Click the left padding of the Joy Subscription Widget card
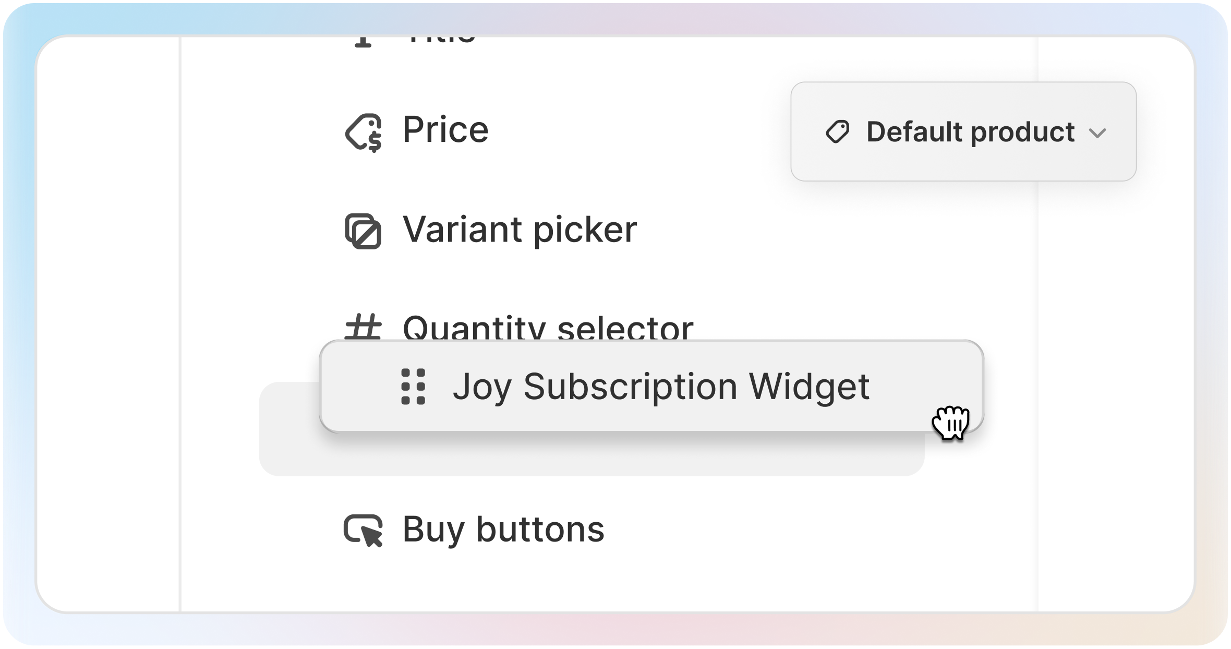Image resolution: width=1231 pixels, height=649 pixels. tap(355, 387)
